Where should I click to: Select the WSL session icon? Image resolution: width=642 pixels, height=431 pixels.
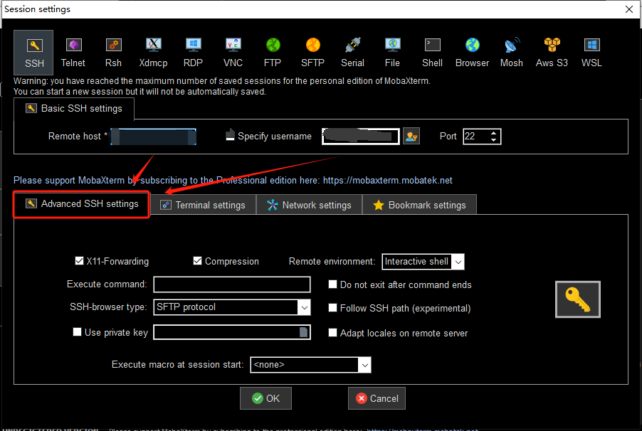click(591, 52)
